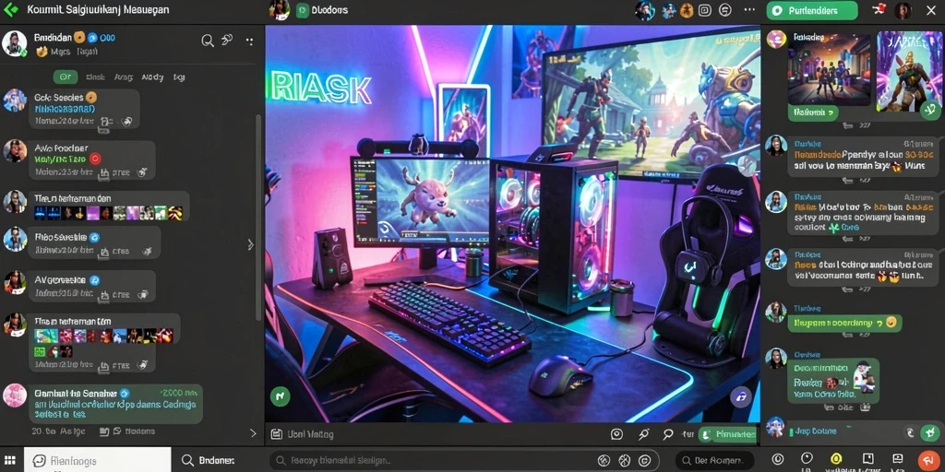Open the "Avlo foodaer" conversation
The image size is (945, 472).
point(91,160)
